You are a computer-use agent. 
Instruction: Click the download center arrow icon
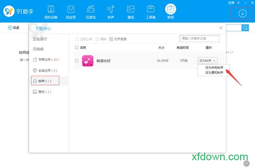[242, 14]
